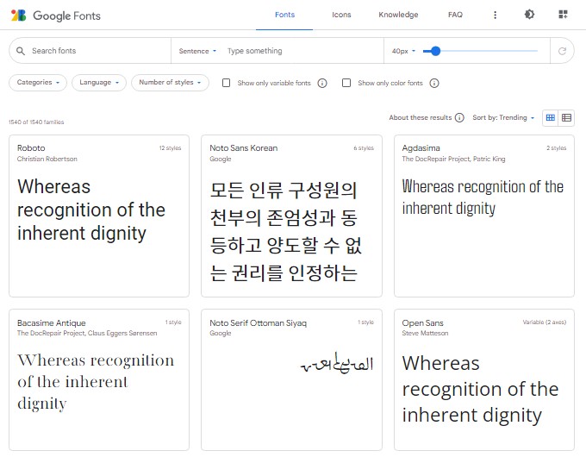Open the Sentence preview type dropdown
586x457 pixels.
[x=197, y=51]
